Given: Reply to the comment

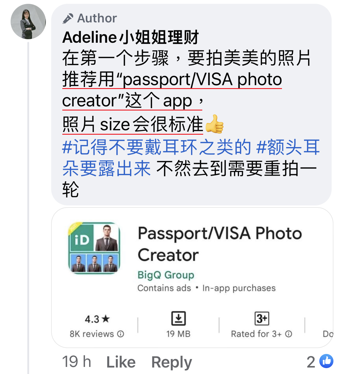Looking at the screenshot, I should click(x=172, y=362).
